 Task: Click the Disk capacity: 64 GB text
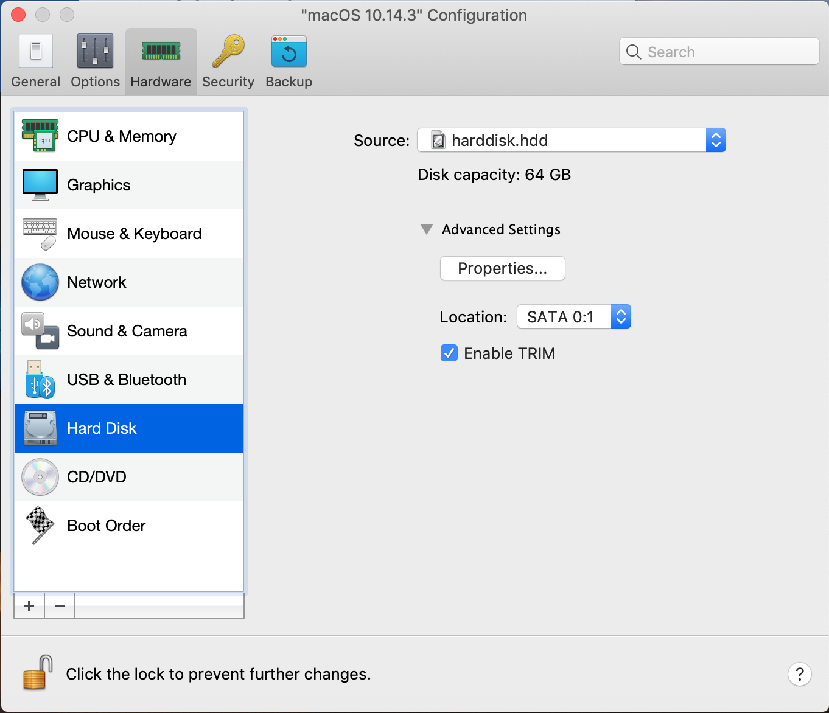click(x=494, y=175)
